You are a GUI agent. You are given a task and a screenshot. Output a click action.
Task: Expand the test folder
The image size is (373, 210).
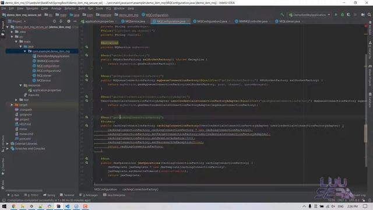tap(16, 100)
